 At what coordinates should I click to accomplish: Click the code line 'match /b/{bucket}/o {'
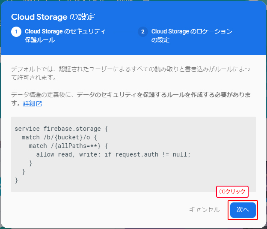click(x=60, y=137)
